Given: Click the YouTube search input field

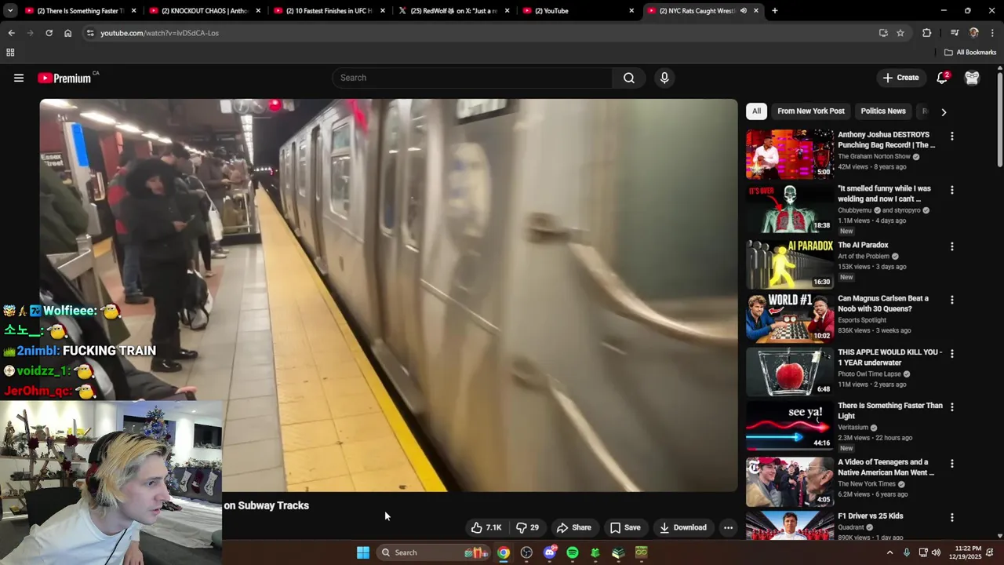Looking at the screenshot, I should click(x=473, y=78).
